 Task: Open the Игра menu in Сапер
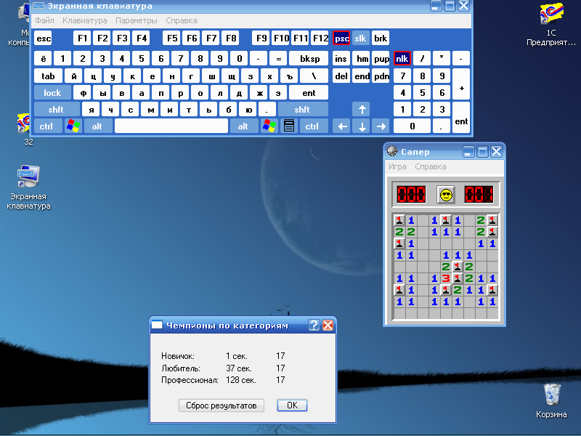(x=397, y=166)
